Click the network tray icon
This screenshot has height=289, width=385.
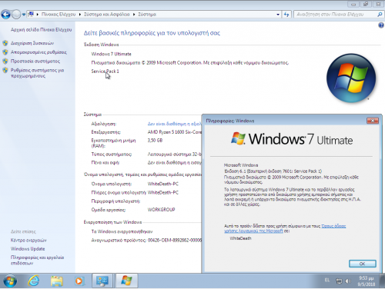point(339,281)
